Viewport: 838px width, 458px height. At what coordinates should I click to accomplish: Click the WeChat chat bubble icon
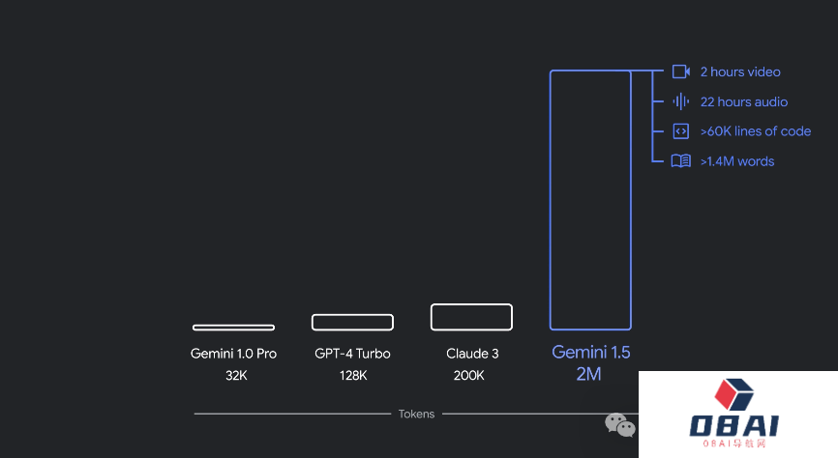tap(620, 425)
